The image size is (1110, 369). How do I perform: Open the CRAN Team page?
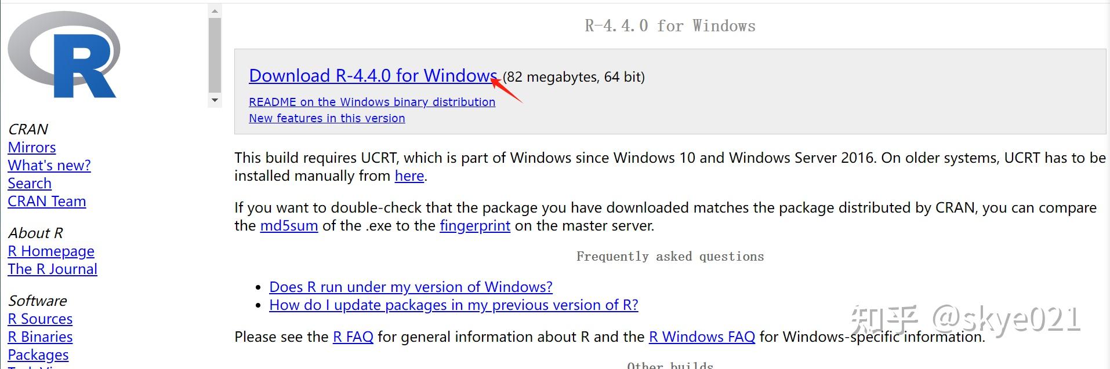click(x=47, y=201)
